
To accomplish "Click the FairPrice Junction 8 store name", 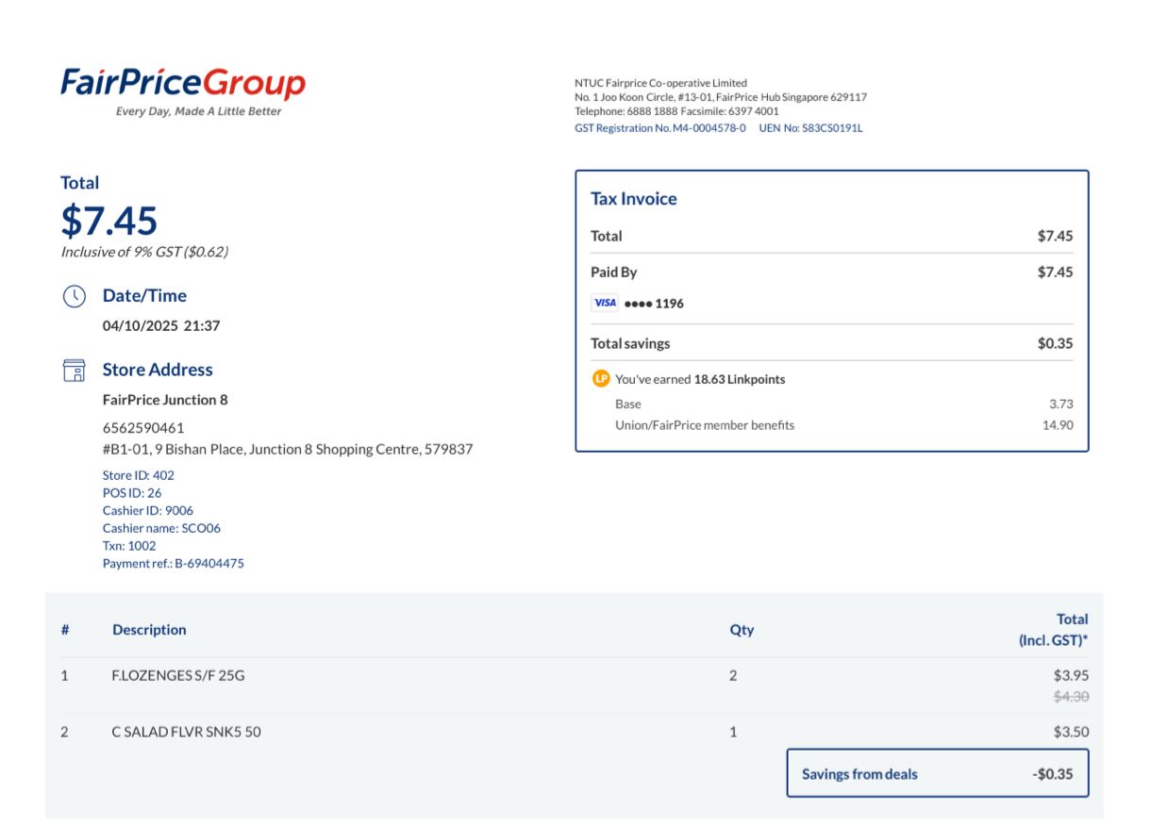I will pyautogui.click(x=165, y=400).
